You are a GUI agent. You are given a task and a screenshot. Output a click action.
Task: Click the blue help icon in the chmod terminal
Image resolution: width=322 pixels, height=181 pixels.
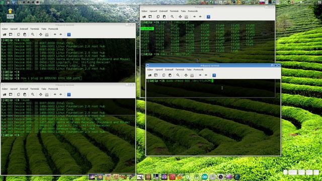pos(214,75)
